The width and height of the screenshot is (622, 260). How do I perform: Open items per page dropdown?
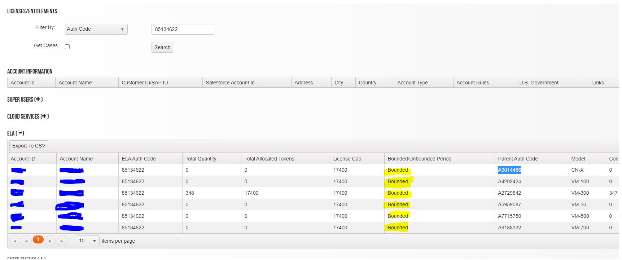click(x=88, y=241)
